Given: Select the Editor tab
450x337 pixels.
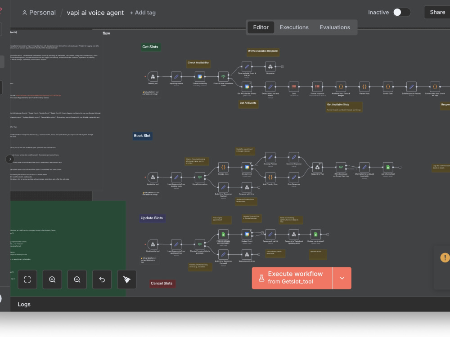Looking at the screenshot, I should click(x=261, y=27).
